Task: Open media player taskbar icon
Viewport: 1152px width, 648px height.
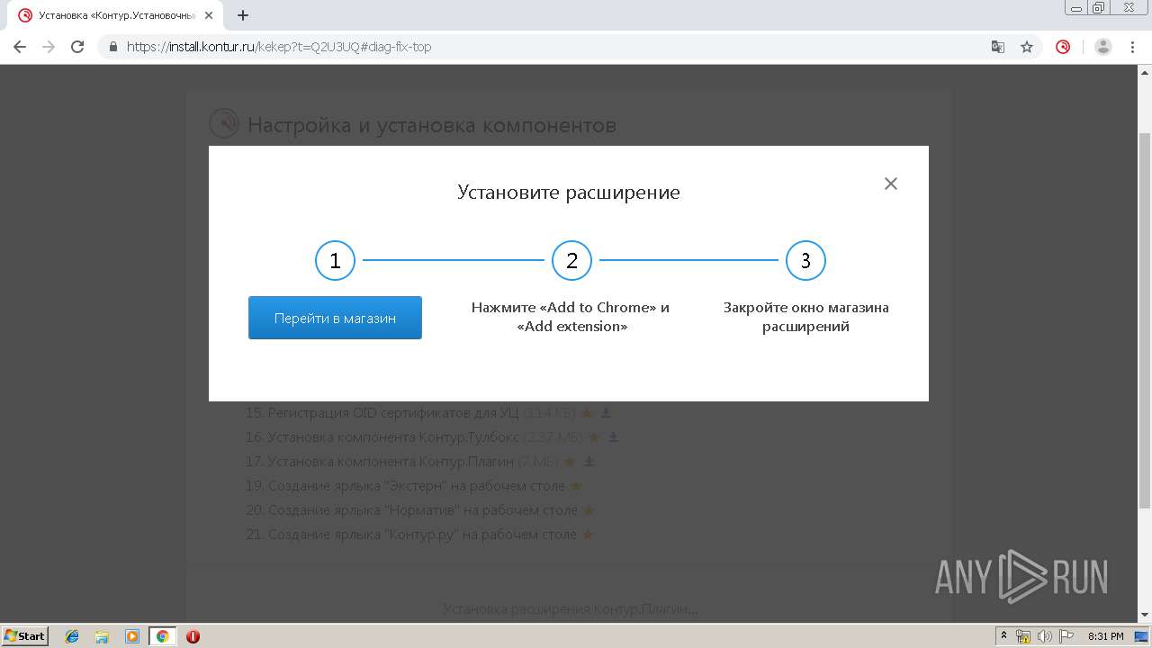Action: click(132, 636)
